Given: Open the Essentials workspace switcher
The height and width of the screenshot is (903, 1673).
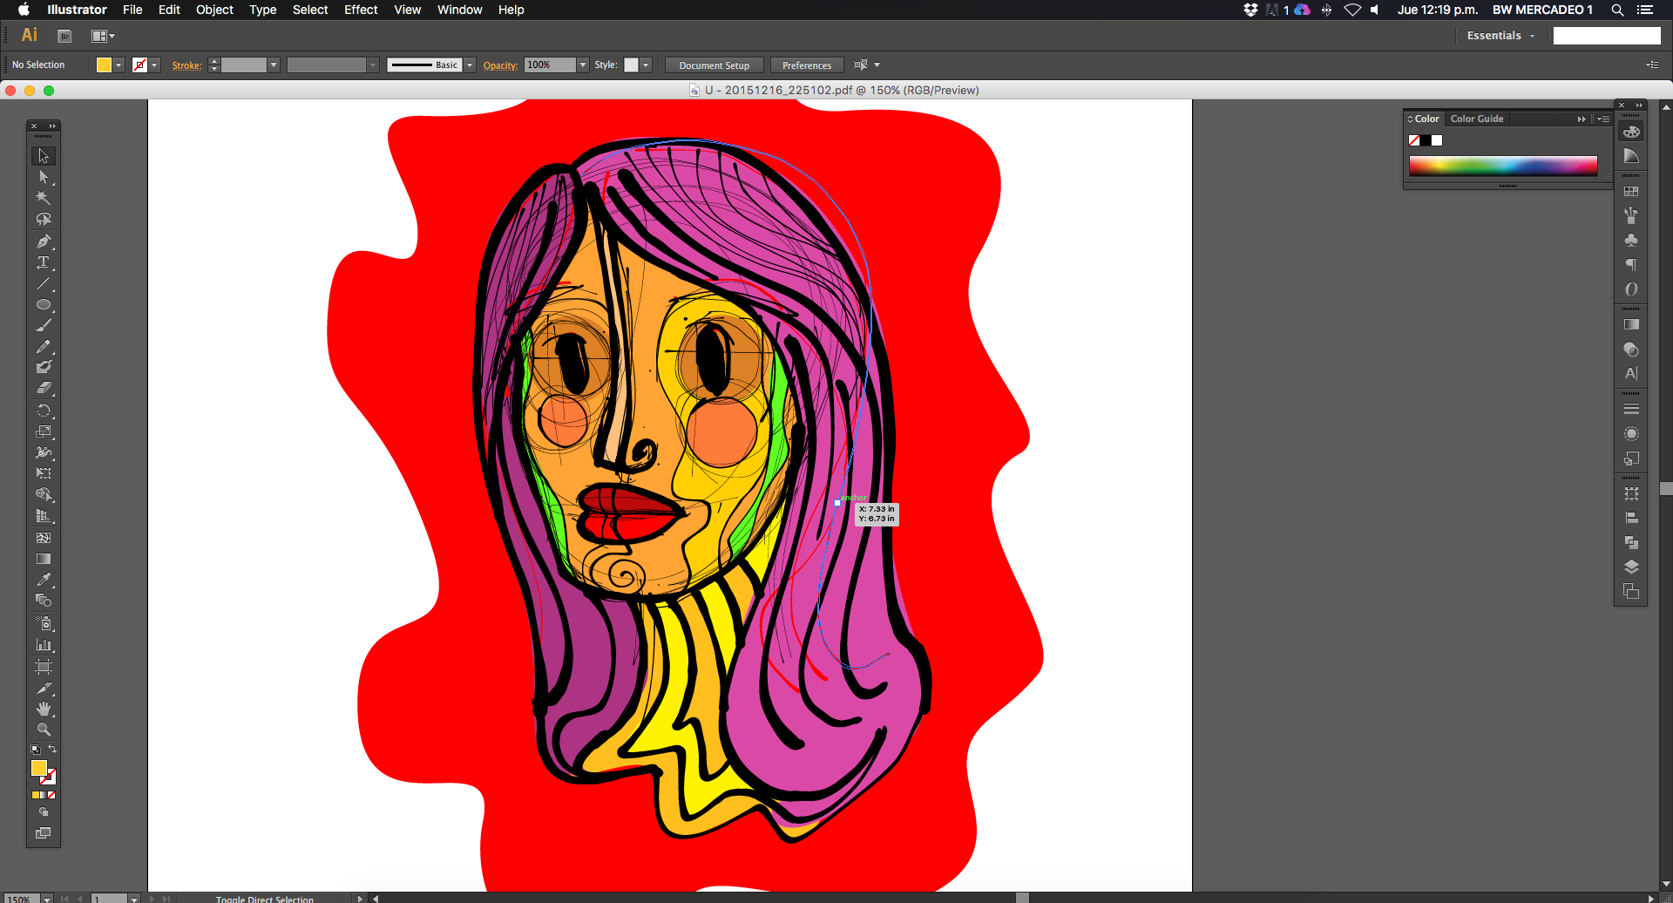Looking at the screenshot, I should pyautogui.click(x=1500, y=36).
